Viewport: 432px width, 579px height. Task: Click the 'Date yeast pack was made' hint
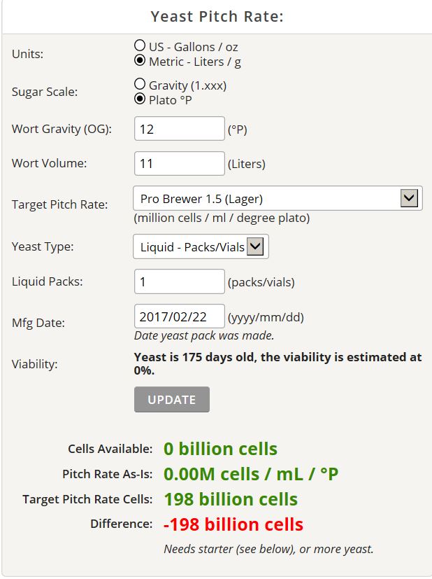click(x=203, y=335)
